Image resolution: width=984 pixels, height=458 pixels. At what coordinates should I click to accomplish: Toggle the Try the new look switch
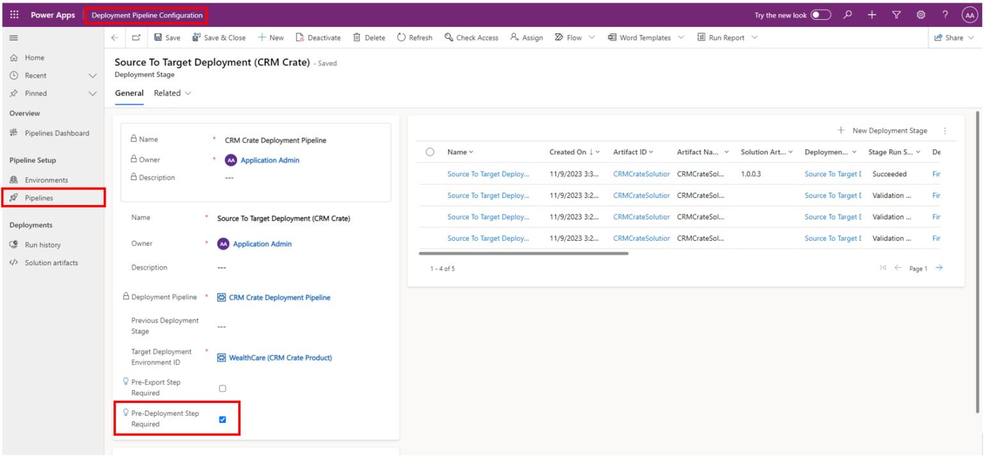[x=821, y=14]
